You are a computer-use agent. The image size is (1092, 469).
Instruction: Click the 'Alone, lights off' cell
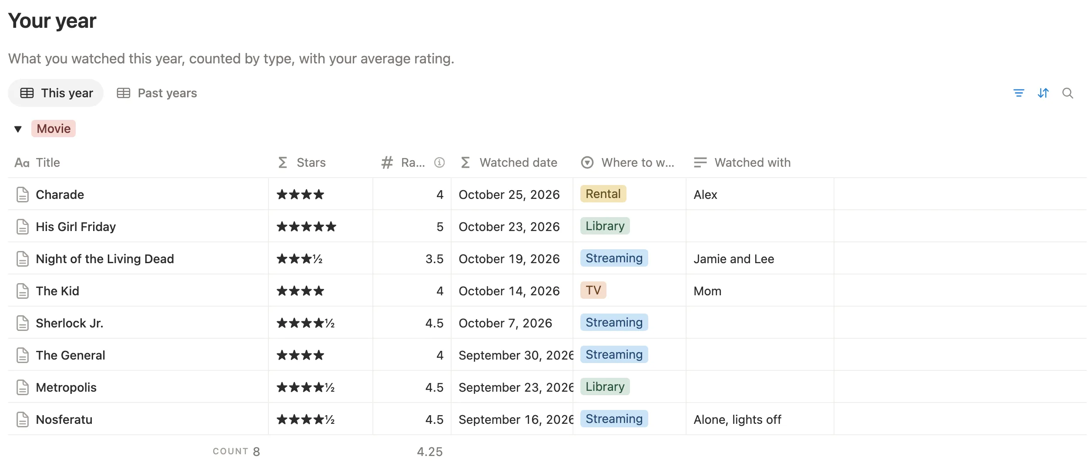click(760, 419)
